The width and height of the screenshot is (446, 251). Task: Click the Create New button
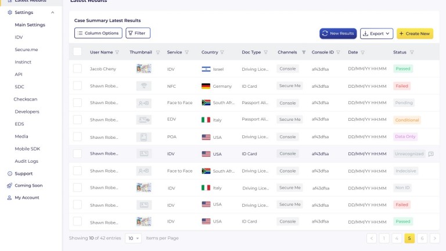click(415, 34)
